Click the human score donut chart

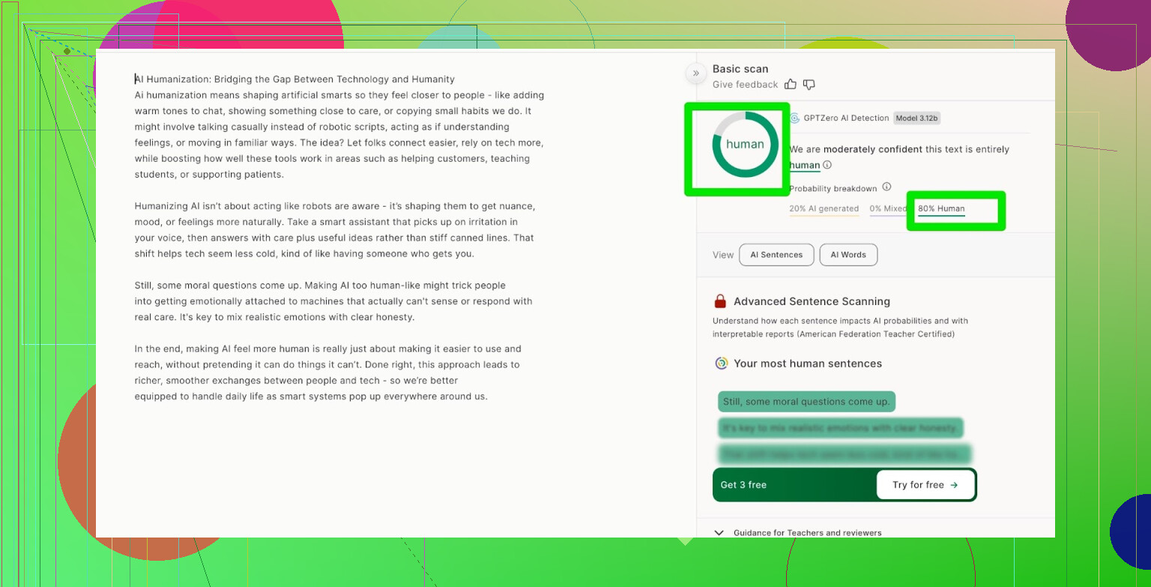pyautogui.click(x=745, y=145)
